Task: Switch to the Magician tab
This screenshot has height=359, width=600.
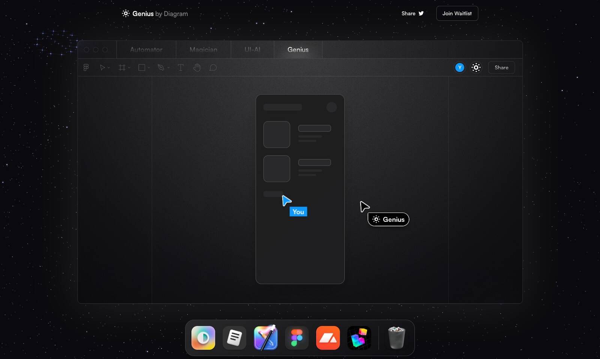Action: [203, 49]
